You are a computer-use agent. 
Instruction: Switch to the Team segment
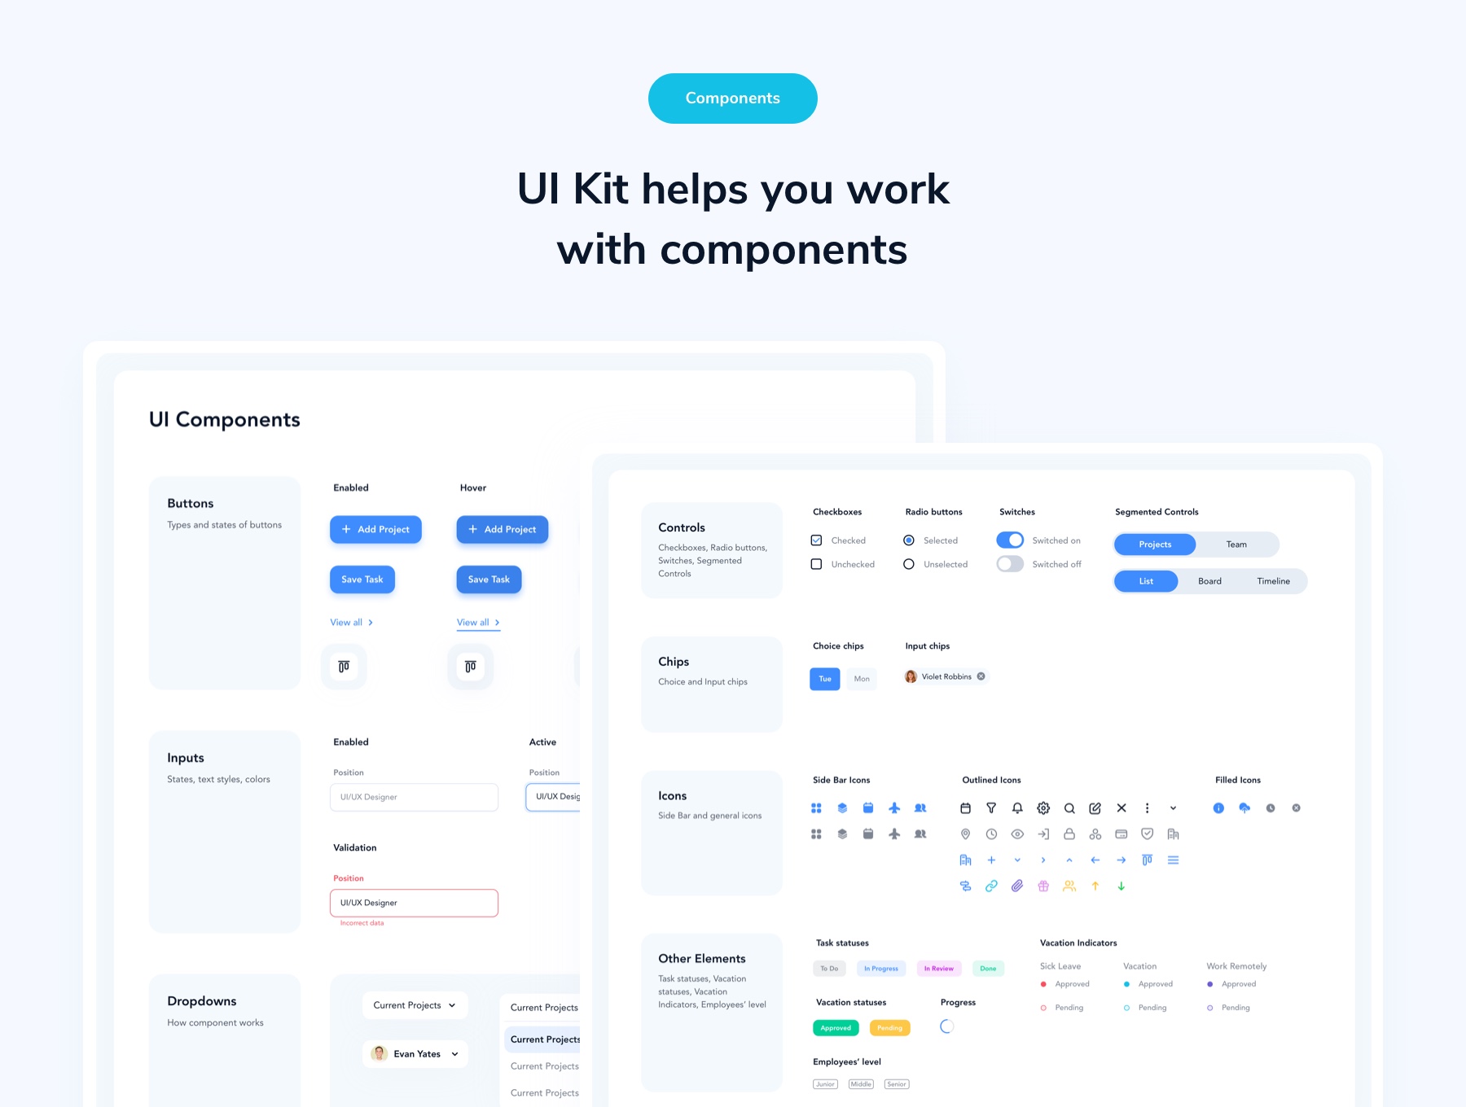(x=1236, y=545)
